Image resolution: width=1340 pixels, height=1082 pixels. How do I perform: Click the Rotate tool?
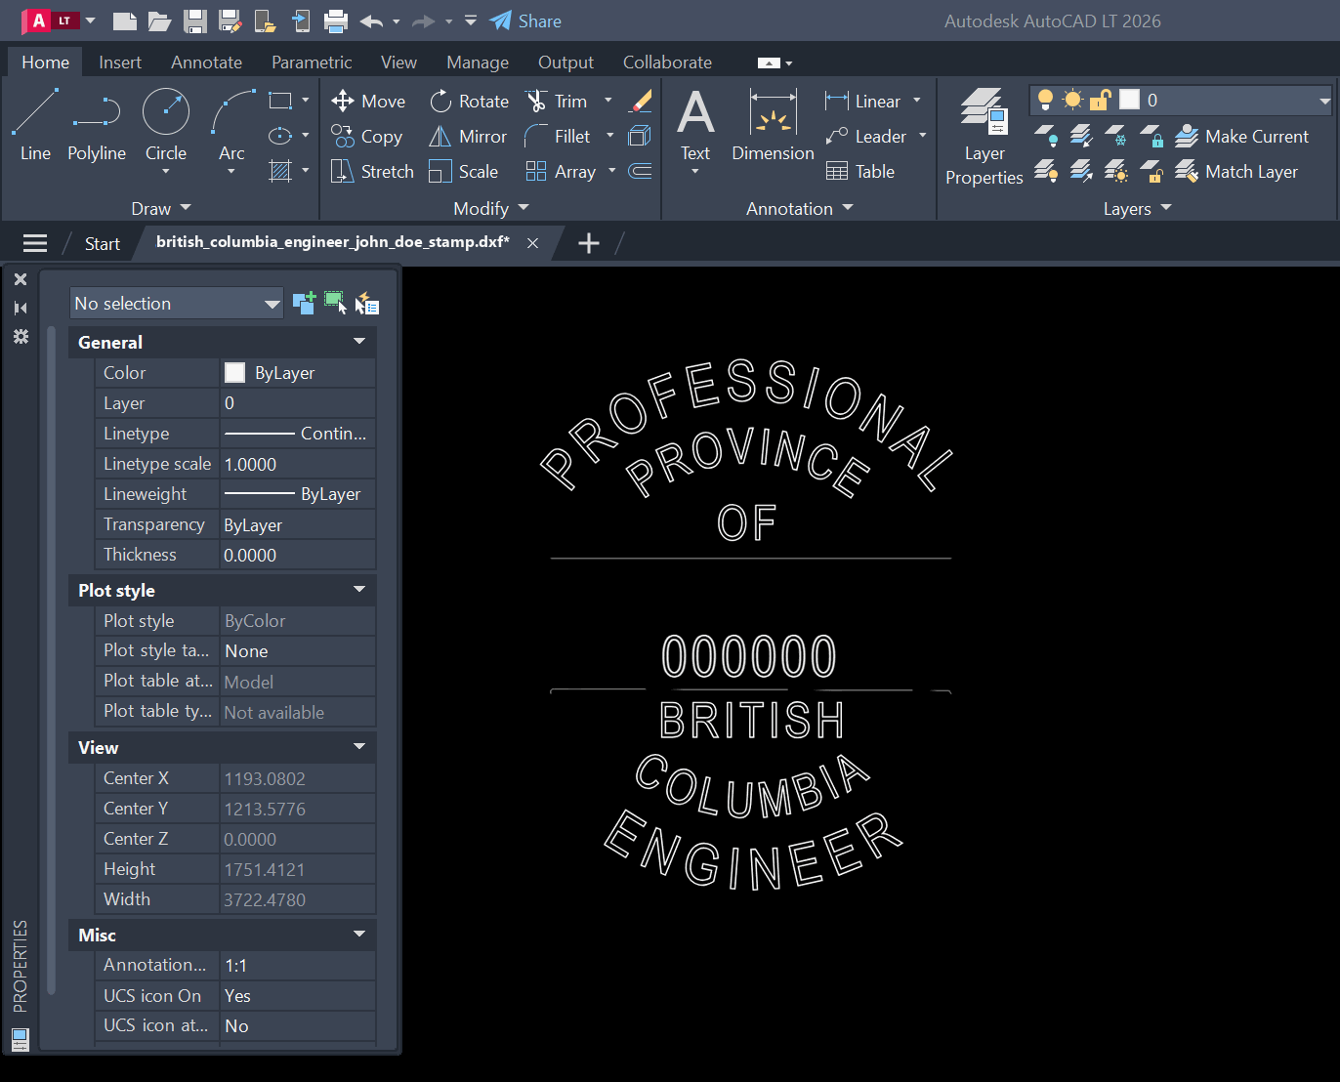point(469,101)
